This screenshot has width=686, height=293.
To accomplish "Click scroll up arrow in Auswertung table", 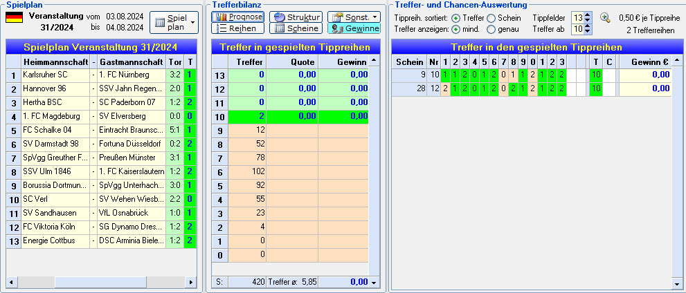I will 676,60.
